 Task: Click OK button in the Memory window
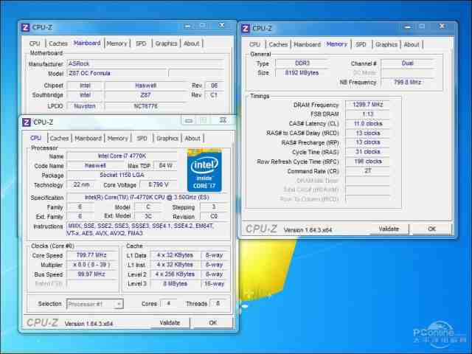point(432,229)
